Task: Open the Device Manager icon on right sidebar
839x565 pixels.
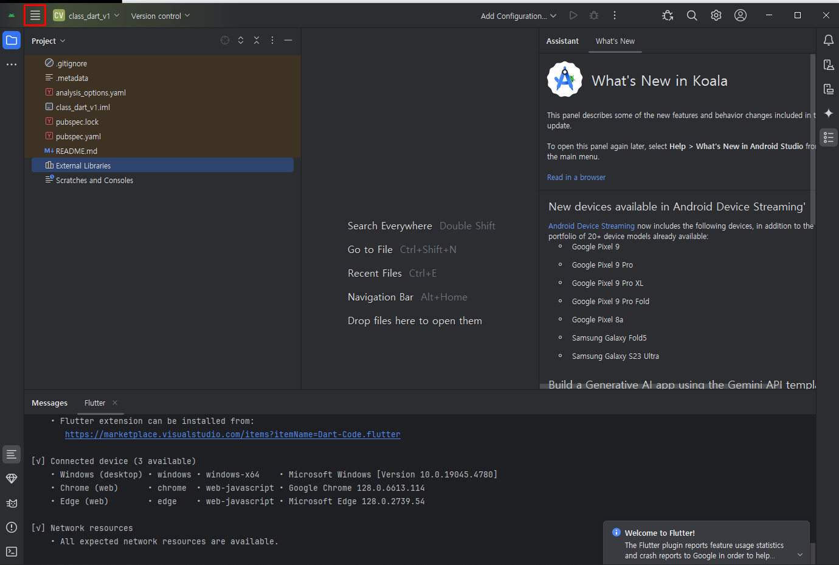Action: point(828,64)
